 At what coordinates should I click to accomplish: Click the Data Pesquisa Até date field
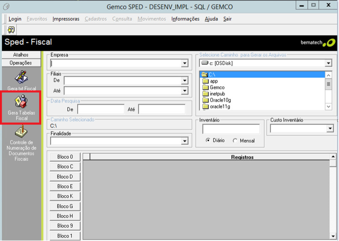(x=162, y=109)
